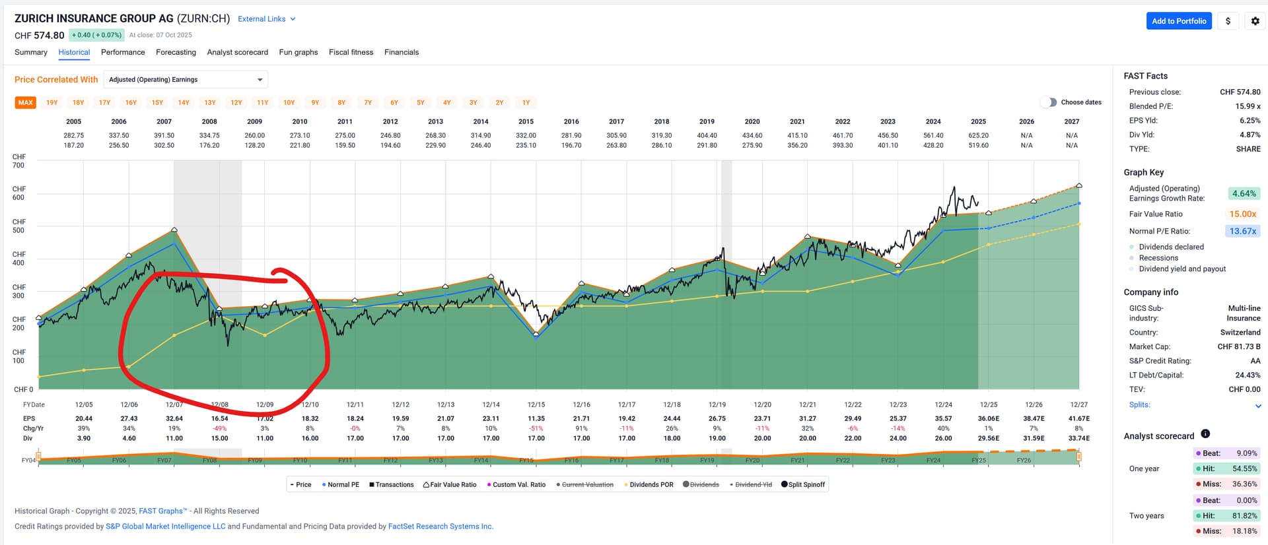Screen dimensions: 1268x545
Task: Enable the Choose dates toggle
Action: click(1048, 102)
